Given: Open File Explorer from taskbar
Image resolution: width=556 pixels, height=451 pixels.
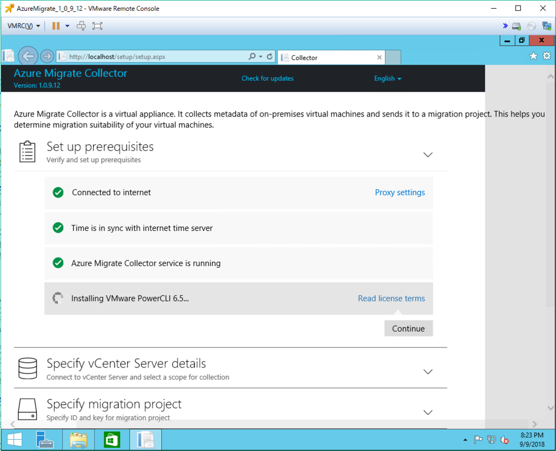Looking at the screenshot, I should (x=78, y=440).
